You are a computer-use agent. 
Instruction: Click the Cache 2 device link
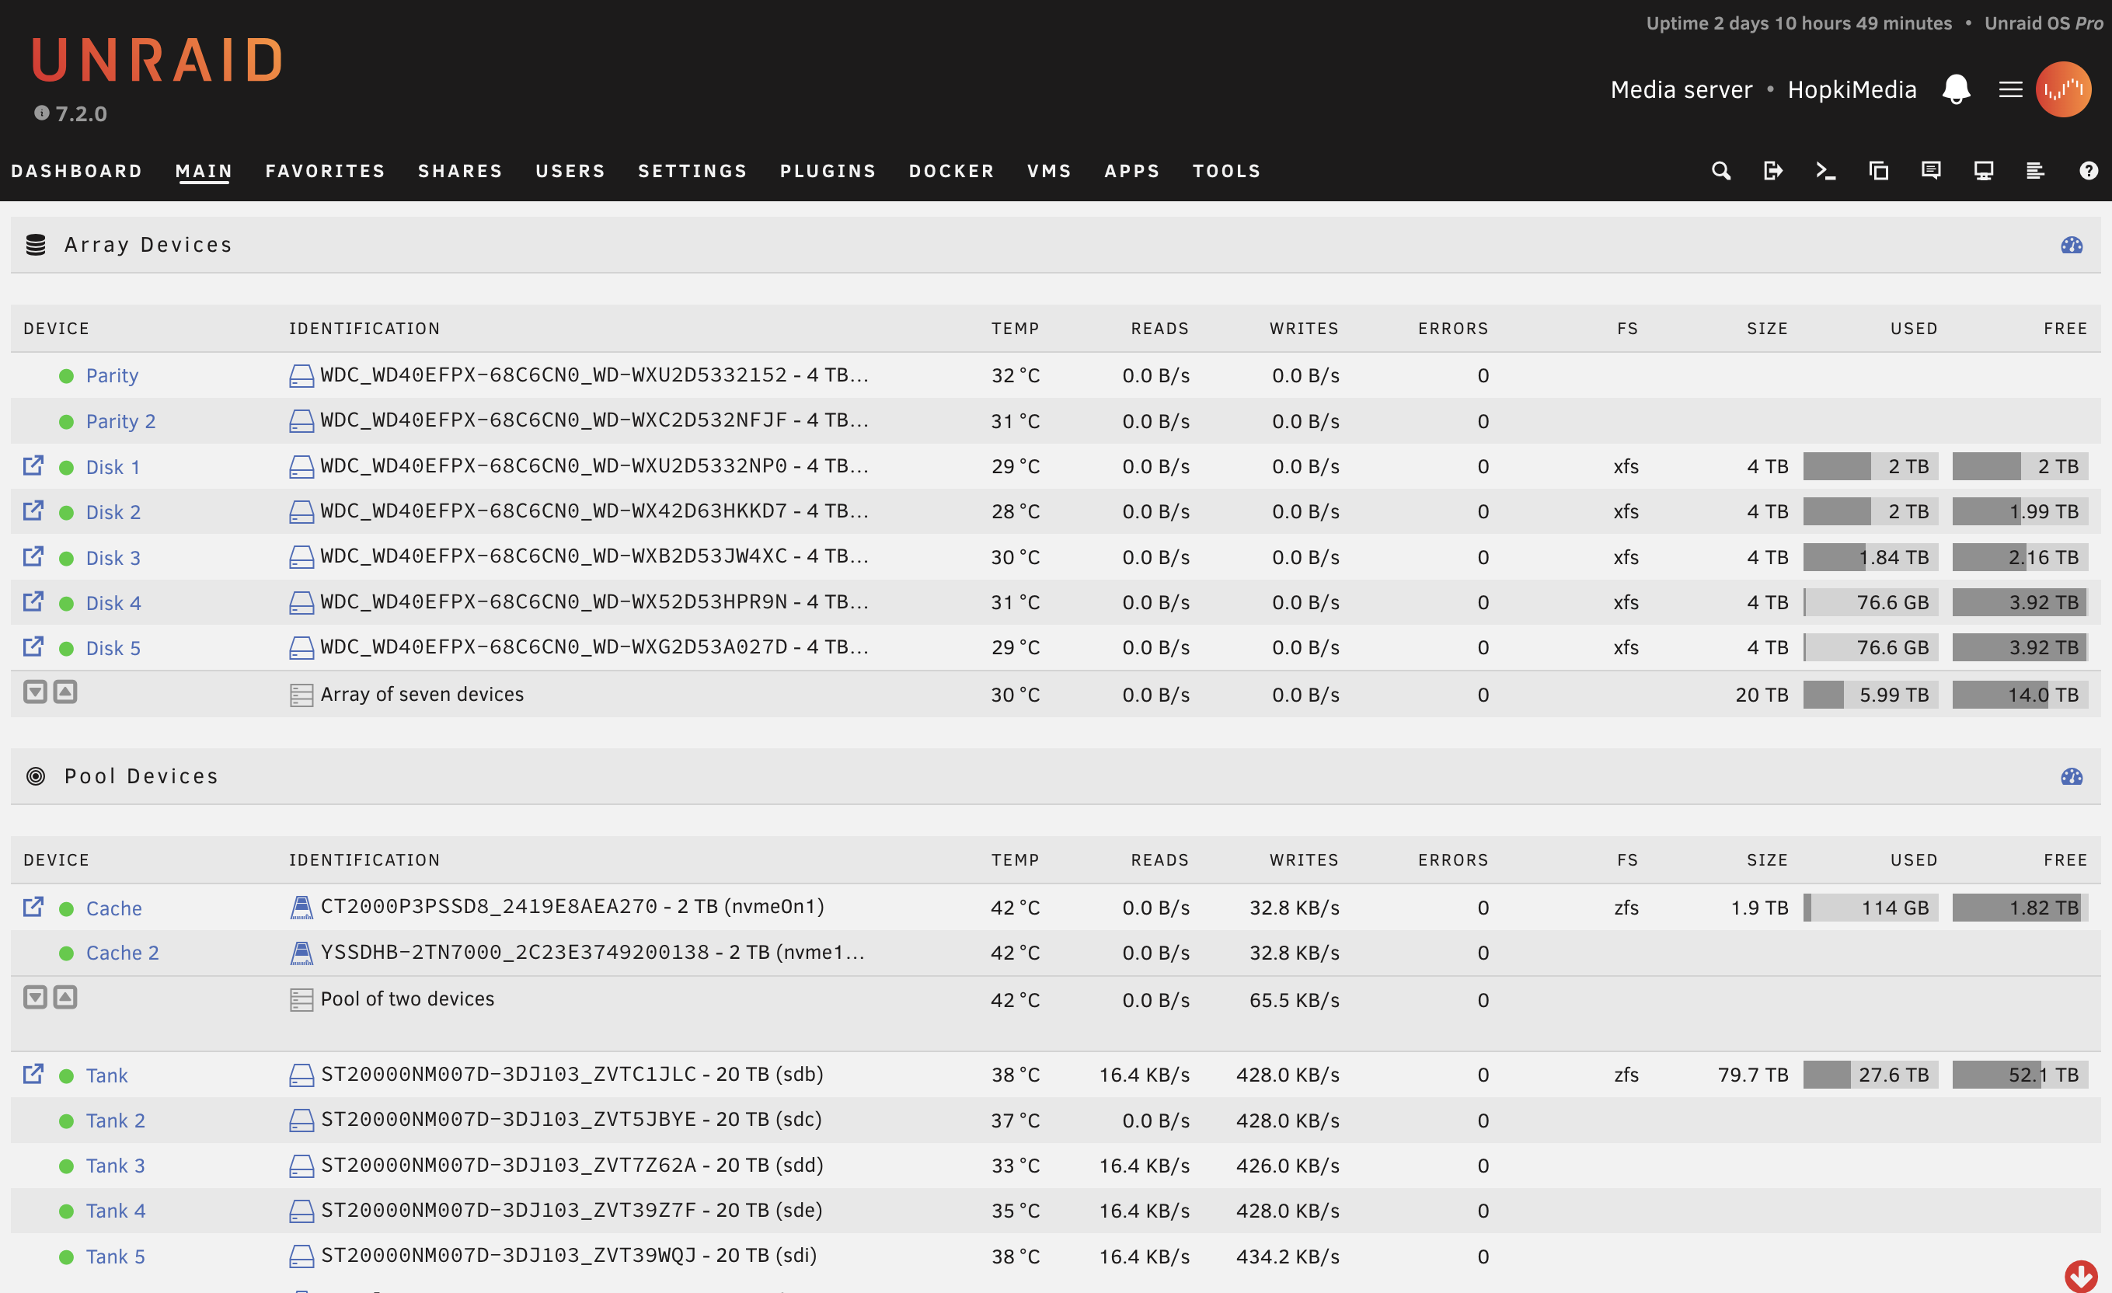click(122, 952)
